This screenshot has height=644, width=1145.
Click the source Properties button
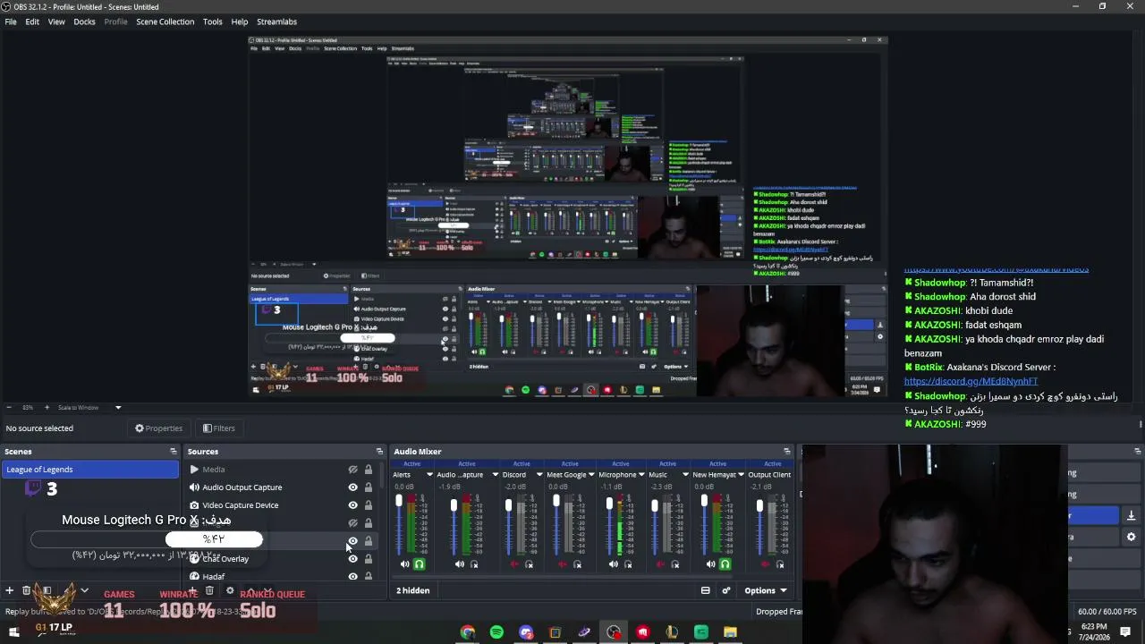tap(158, 428)
